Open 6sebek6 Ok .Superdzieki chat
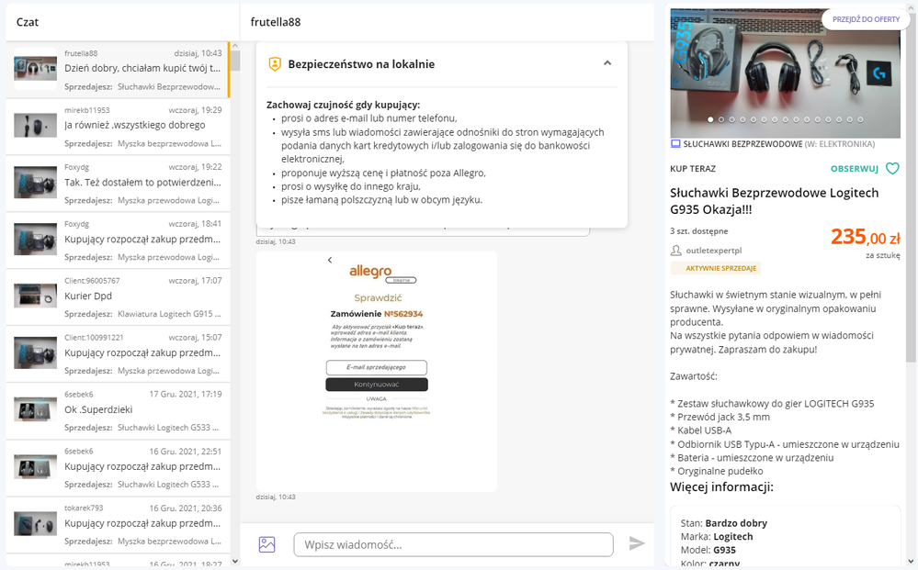The width and height of the screenshot is (918, 570). pyautogui.click(x=118, y=409)
